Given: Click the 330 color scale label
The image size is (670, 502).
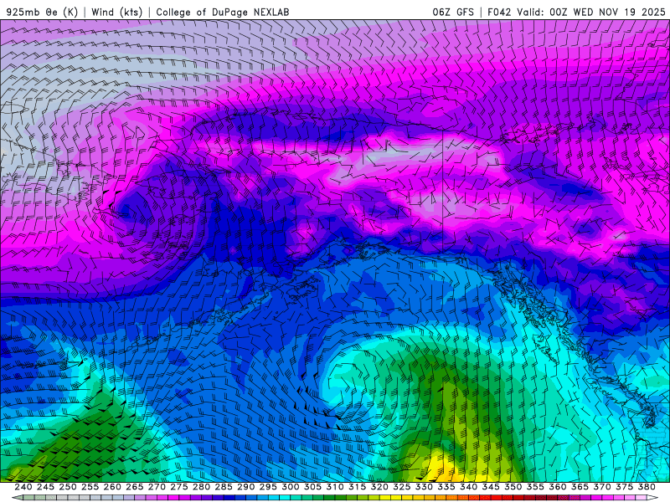Looking at the screenshot, I should pyautogui.click(x=424, y=487).
